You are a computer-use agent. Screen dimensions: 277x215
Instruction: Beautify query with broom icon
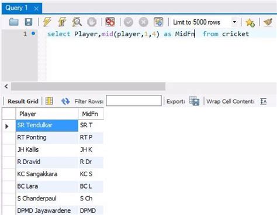[x=268, y=22]
